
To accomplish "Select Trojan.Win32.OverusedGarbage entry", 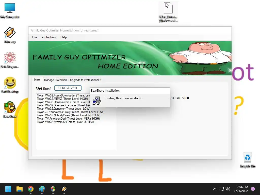I will [x=63, y=105].
